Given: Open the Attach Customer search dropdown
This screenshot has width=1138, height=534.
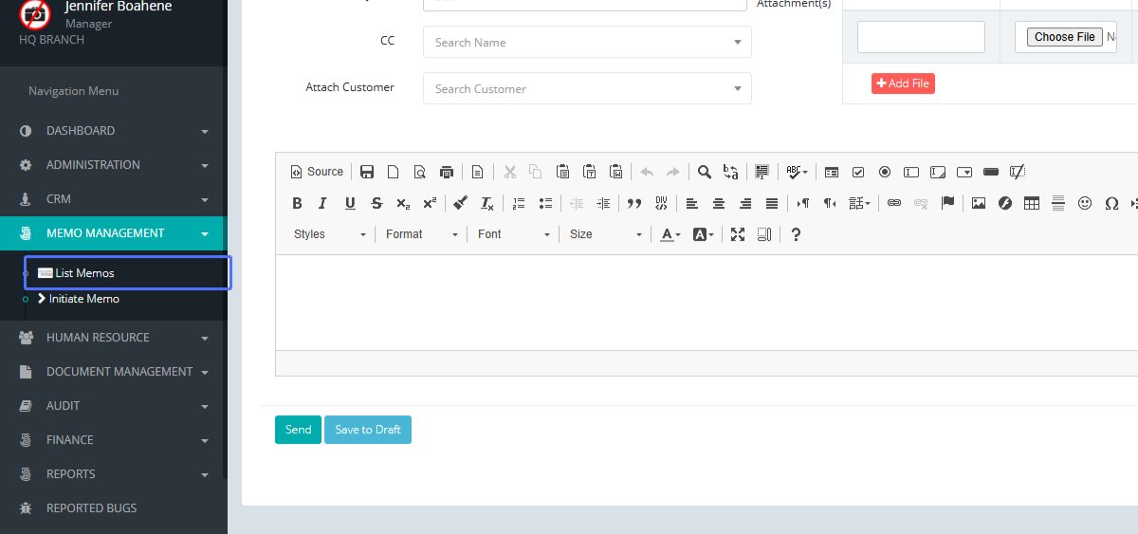Looking at the screenshot, I should [587, 88].
